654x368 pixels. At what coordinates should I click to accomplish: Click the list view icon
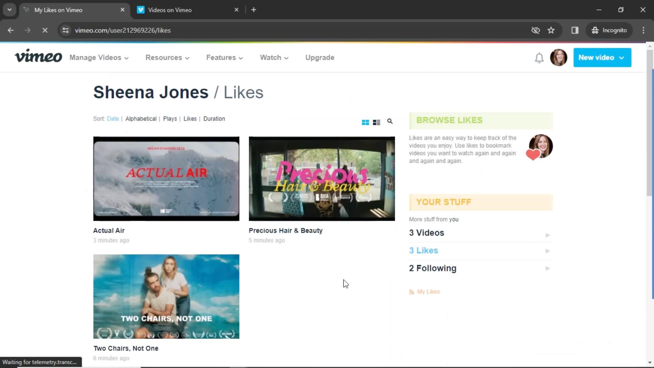pos(376,122)
